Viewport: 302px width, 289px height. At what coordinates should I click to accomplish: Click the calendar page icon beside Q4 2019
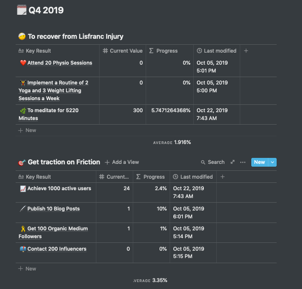(x=22, y=10)
